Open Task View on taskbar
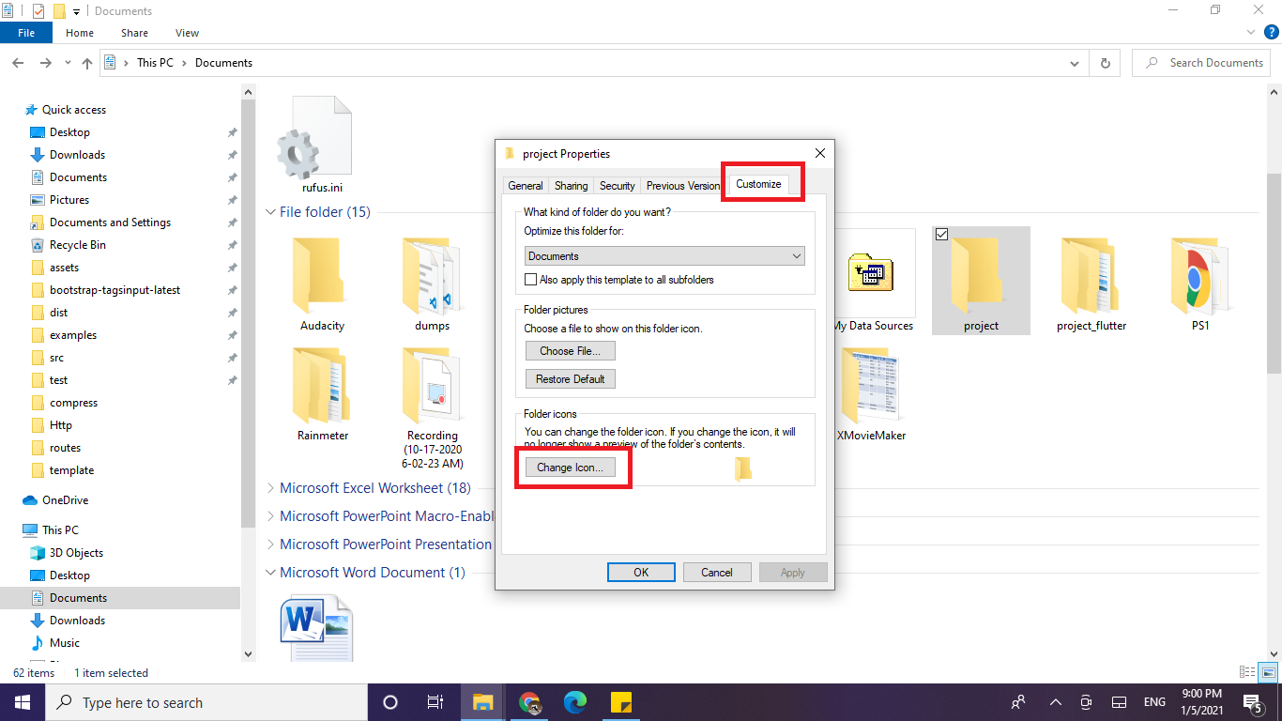The height and width of the screenshot is (721, 1282). tap(435, 702)
